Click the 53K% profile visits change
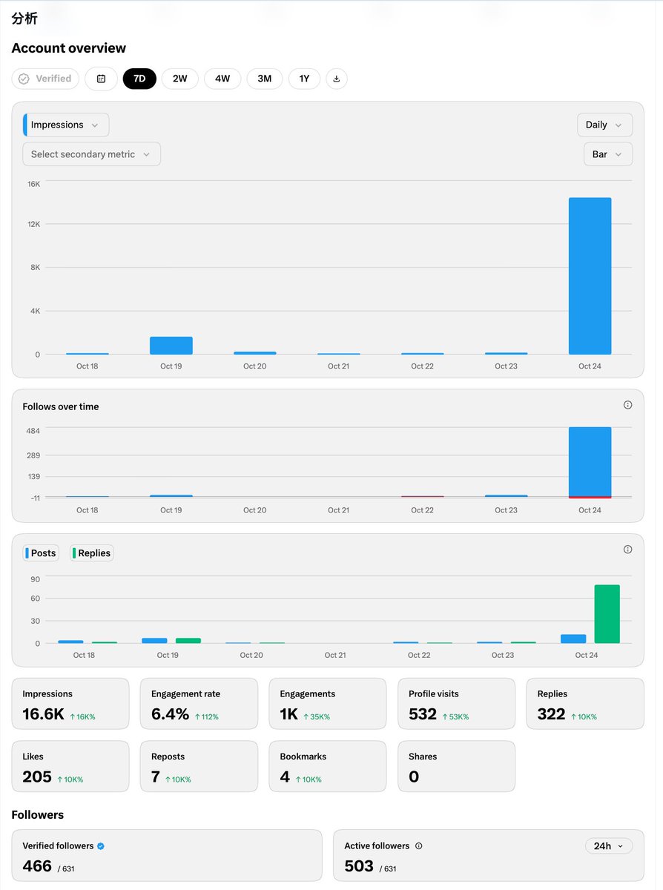 coord(455,717)
